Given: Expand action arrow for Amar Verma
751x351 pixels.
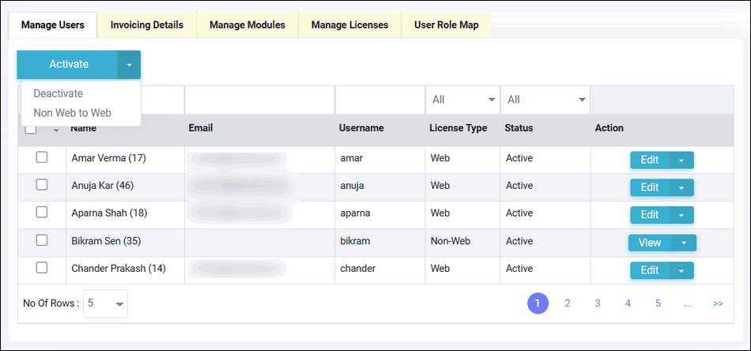Looking at the screenshot, I should [681, 160].
